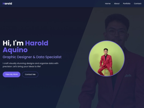Screen dimensions: 144x108
Task: Click the red suit jacket in circular photo
Action: pyautogui.click(x=106, y=61)
